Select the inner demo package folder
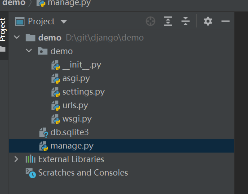This screenshot has height=194, width=248. [x=121, y=51]
